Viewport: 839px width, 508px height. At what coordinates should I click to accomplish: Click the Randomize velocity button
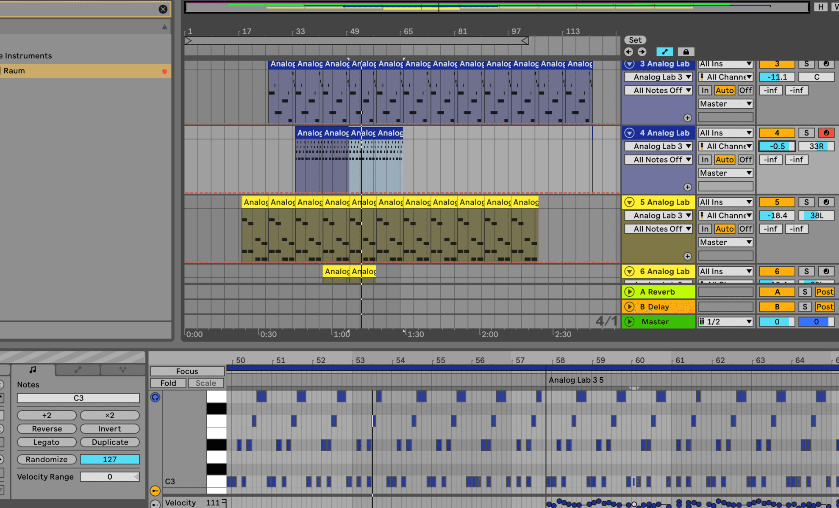coord(47,459)
